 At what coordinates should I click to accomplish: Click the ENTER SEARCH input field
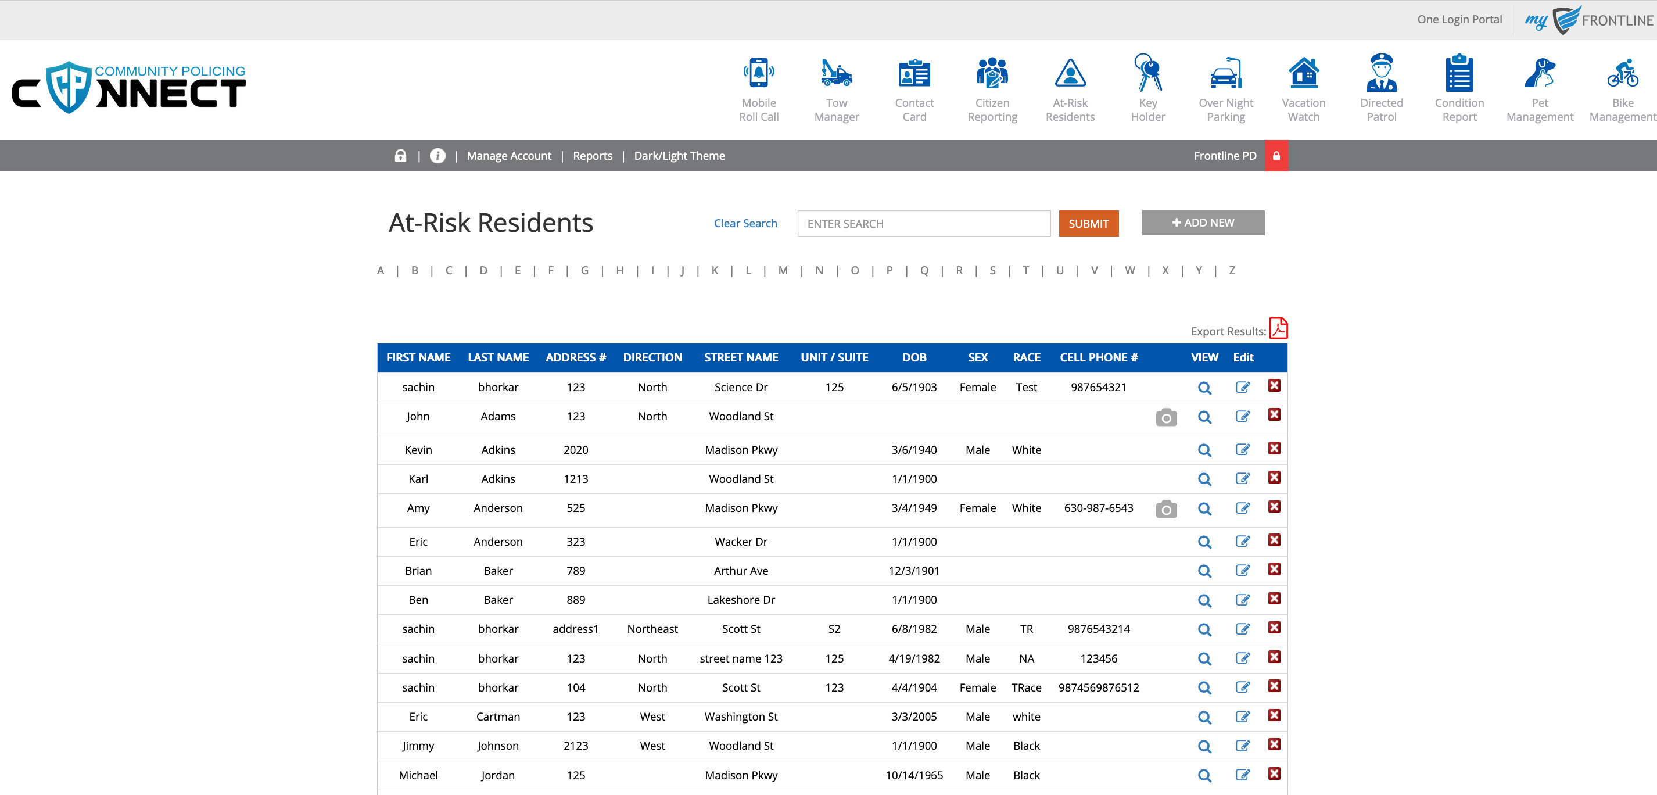(923, 223)
